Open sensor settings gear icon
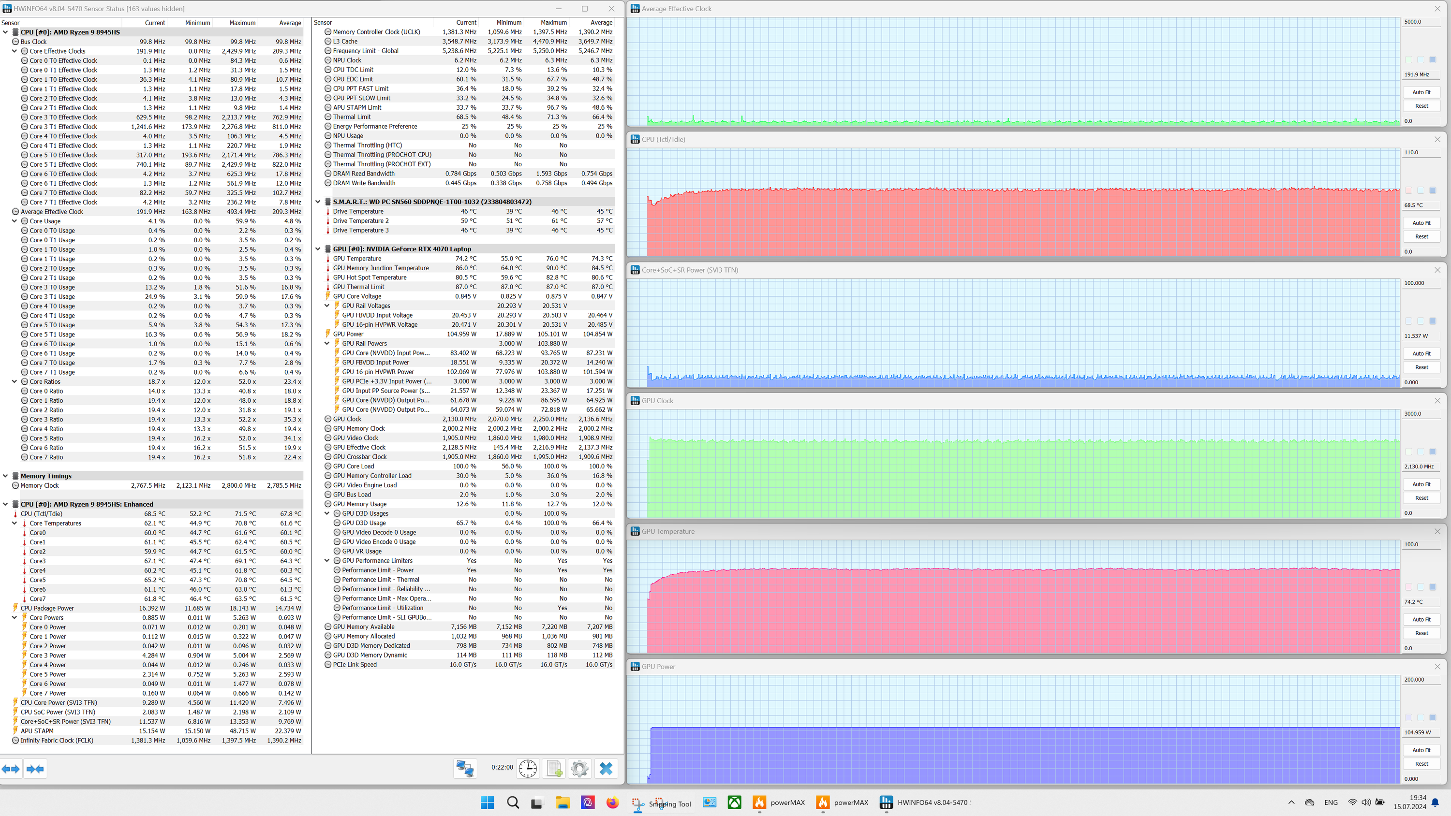 [x=579, y=768]
